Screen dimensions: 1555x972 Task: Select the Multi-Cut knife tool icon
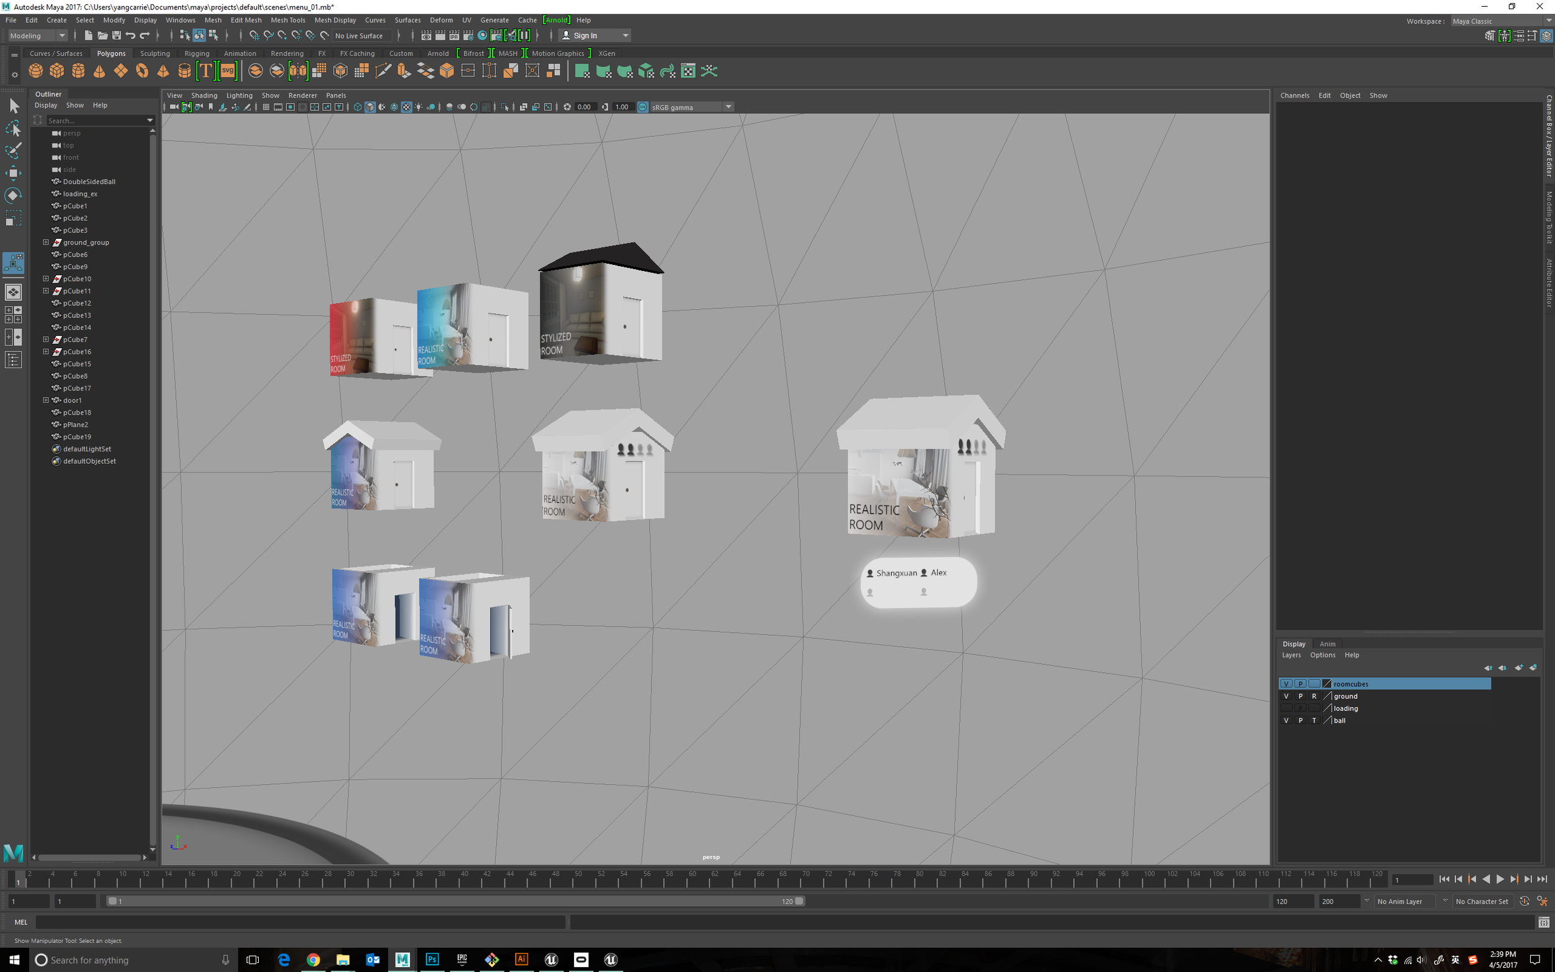click(x=383, y=71)
